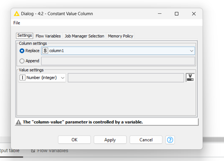The height and width of the screenshot is (161, 224).
Task: Switch to the Job Manager Selection tab
Action: coord(85,36)
